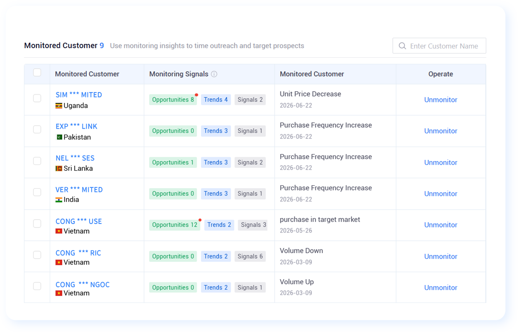
Task: Click info icon next to Monitoring Signals
Action: pyautogui.click(x=214, y=74)
